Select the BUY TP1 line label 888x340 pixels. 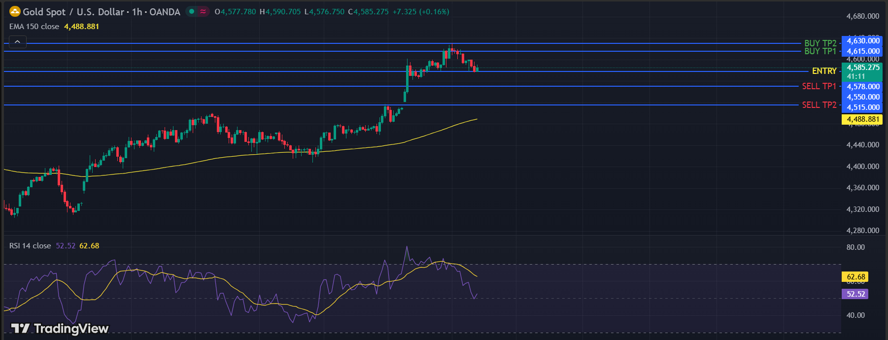[x=820, y=51]
